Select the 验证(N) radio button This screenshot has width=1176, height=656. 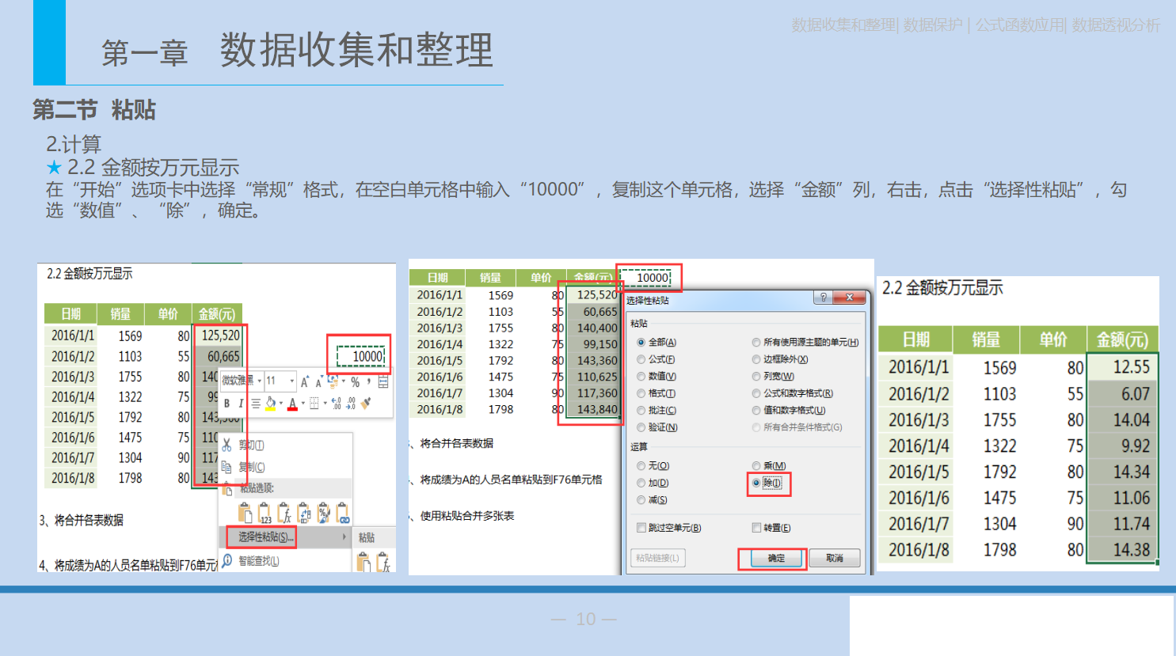click(x=641, y=427)
